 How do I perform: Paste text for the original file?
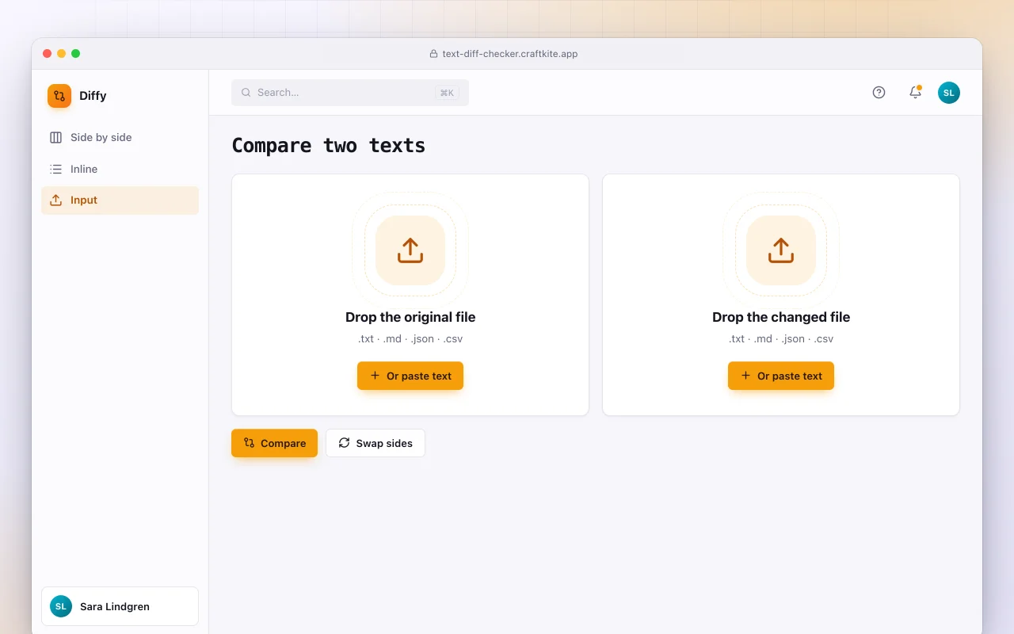point(410,376)
